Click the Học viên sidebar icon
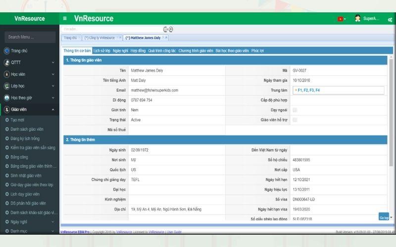This screenshot has width=396, height=247. 7,74
